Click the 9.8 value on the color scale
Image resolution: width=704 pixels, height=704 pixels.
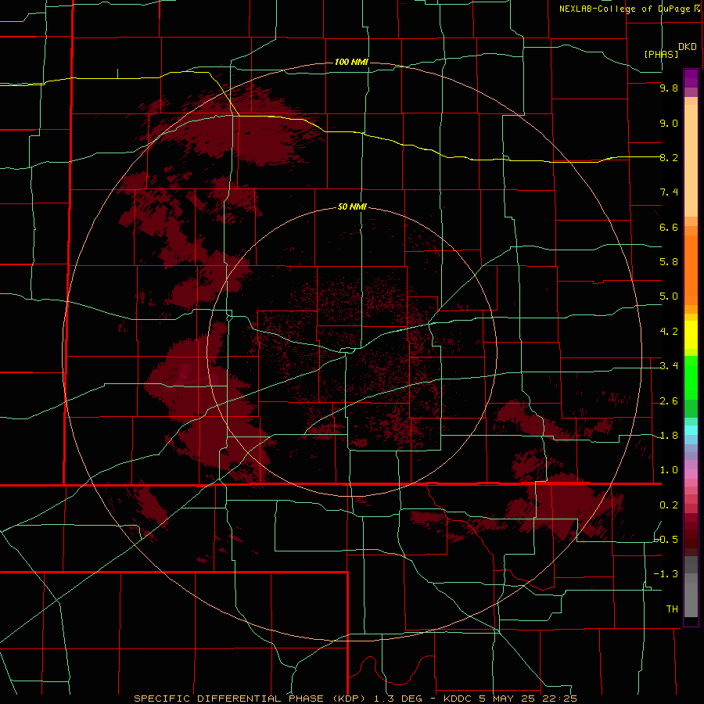669,88
